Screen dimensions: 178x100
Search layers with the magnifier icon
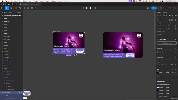(2, 12)
